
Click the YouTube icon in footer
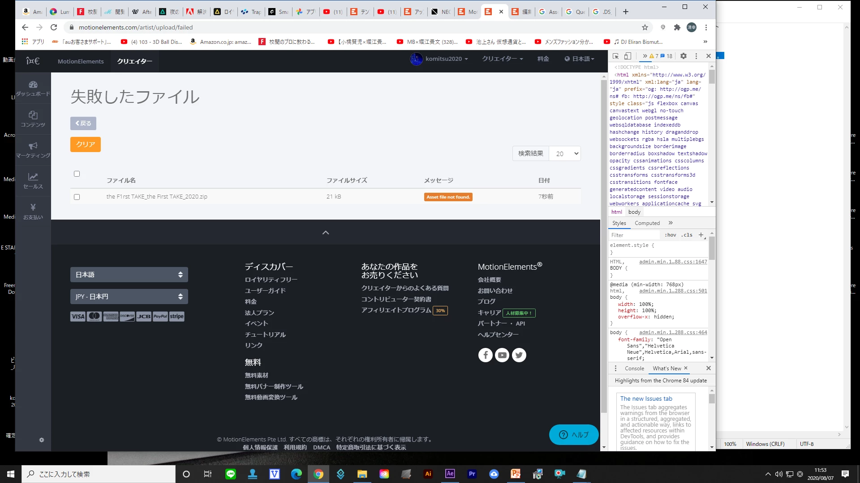(502, 355)
